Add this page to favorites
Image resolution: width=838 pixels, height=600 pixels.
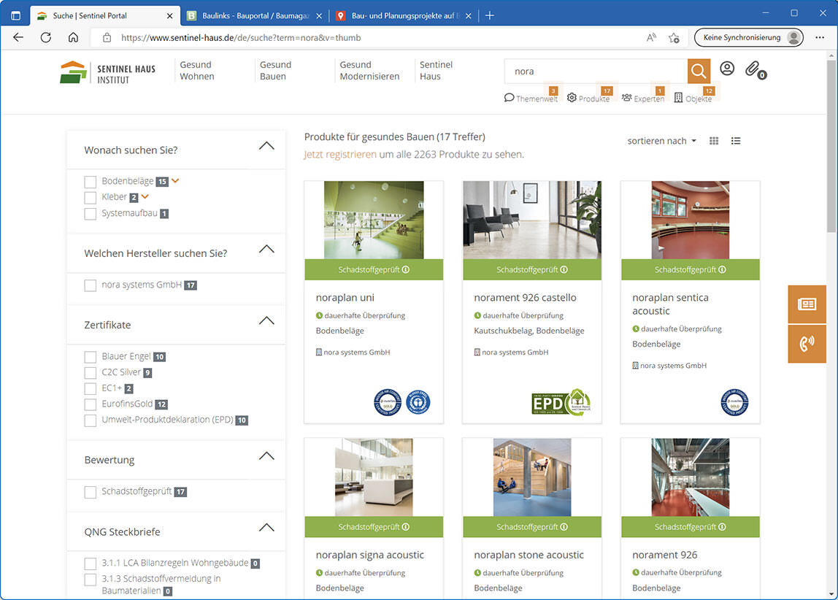pos(674,37)
